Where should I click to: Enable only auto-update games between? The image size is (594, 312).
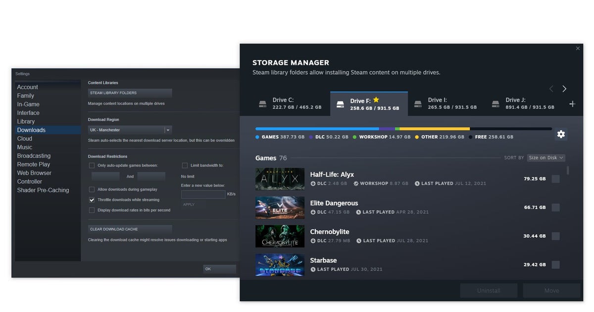click(x=92, y=165)
